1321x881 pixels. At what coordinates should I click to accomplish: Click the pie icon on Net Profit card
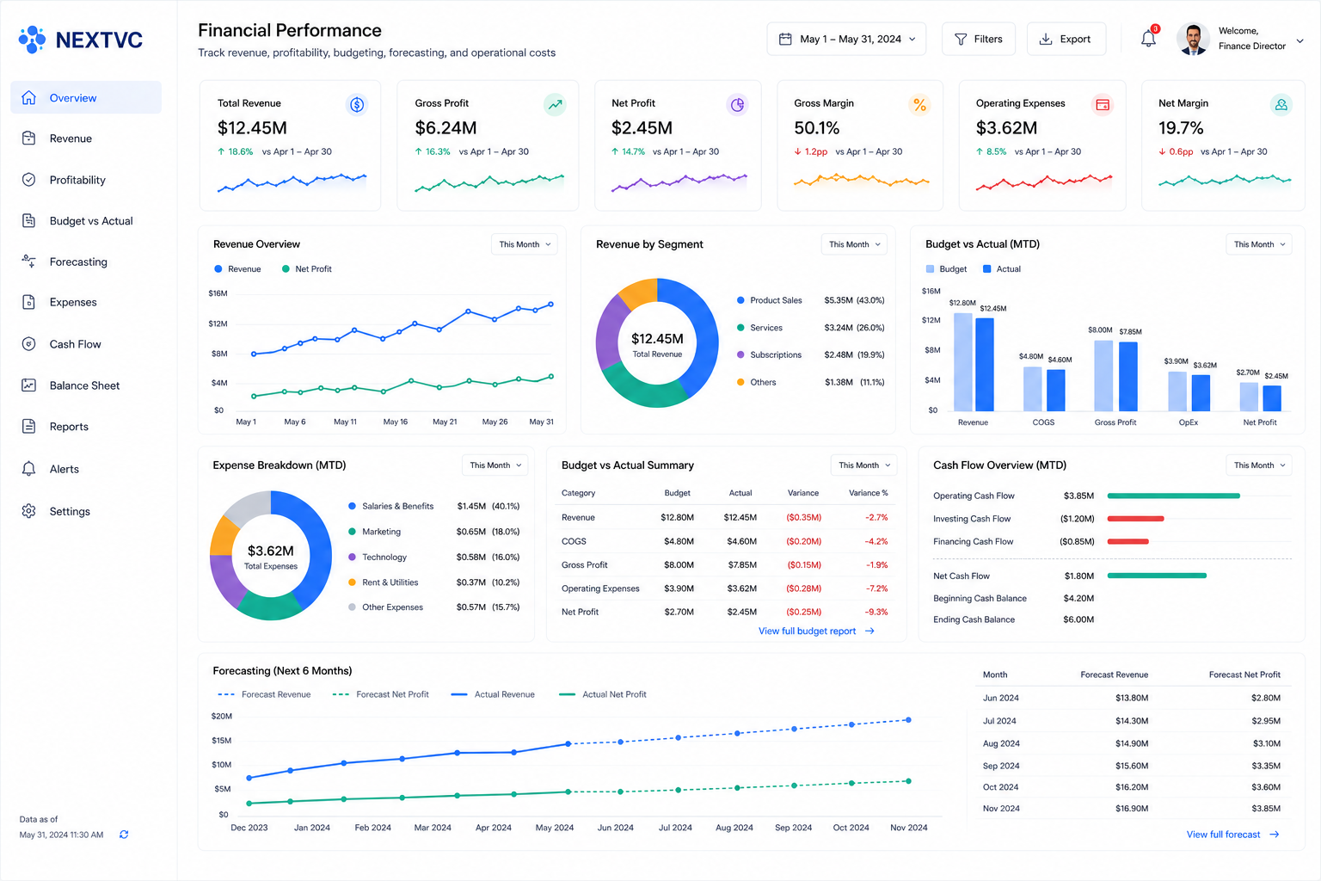pyautogui.click(x=737, y=105)
